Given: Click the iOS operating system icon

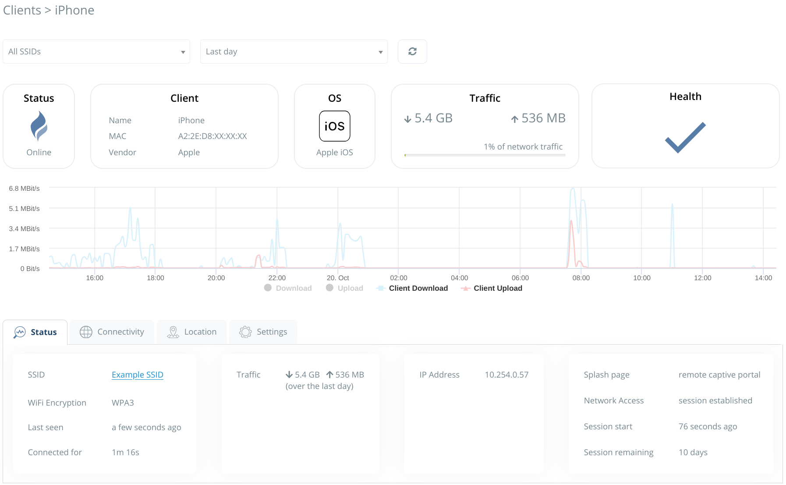Looking at the screenshot, I should pyautogui.click(x=335, y=126).
